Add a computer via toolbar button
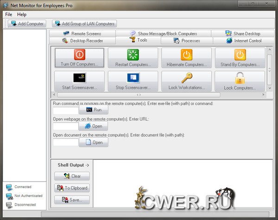Viewport: 278px width, 220px height. [x=27, y=24]
